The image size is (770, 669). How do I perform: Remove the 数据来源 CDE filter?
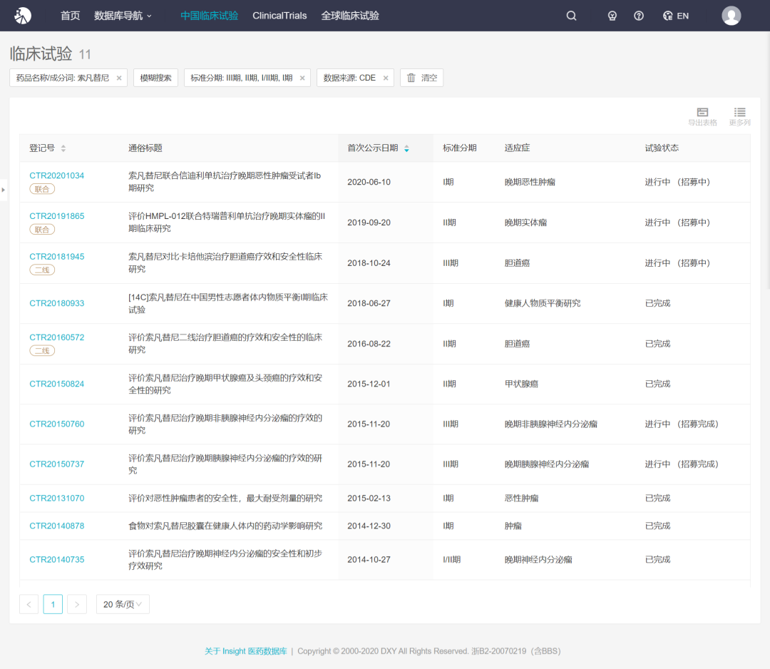tap(386, 78)
